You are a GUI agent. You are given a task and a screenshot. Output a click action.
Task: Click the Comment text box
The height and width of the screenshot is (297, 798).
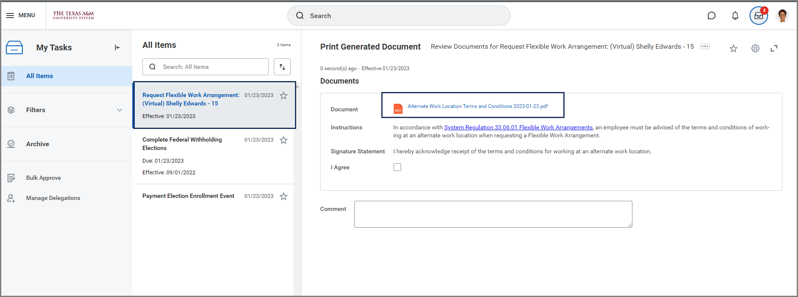(493, 214)
